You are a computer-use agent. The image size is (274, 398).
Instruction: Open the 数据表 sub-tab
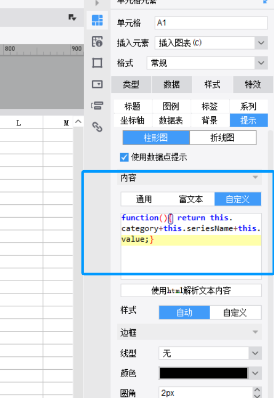click(x=171, y=121)
